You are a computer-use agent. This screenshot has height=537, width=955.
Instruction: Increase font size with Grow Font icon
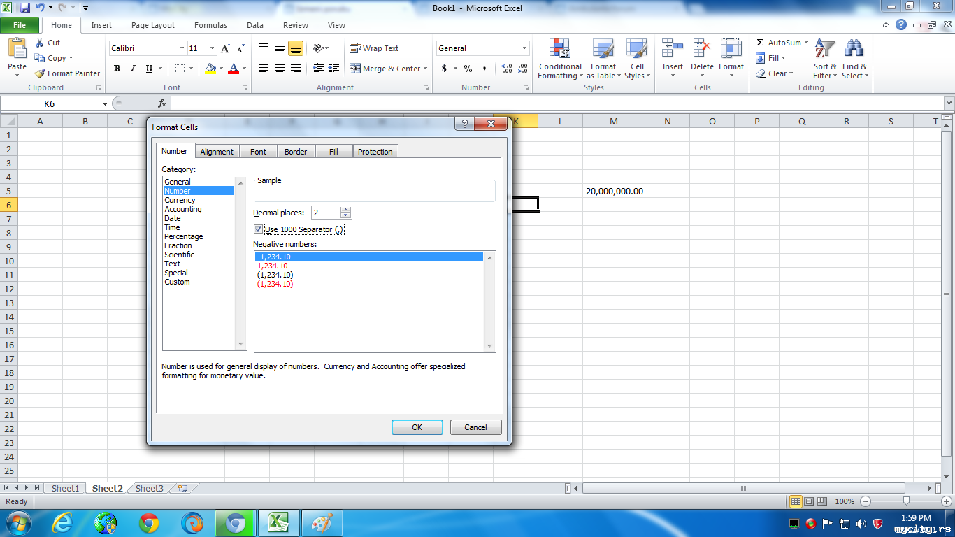(225, 48)
